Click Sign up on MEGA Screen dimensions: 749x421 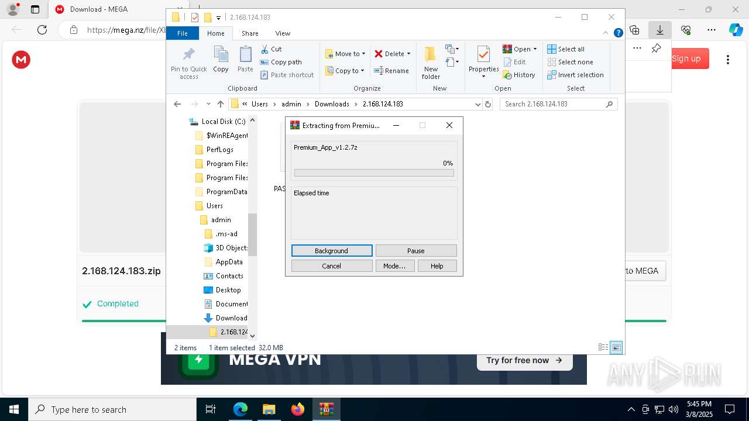pyautogui.click(x=686, y=58)
